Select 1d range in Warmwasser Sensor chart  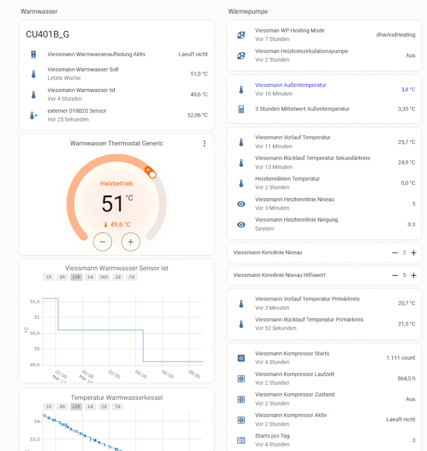pyautogui.click(x=90, y=277)
